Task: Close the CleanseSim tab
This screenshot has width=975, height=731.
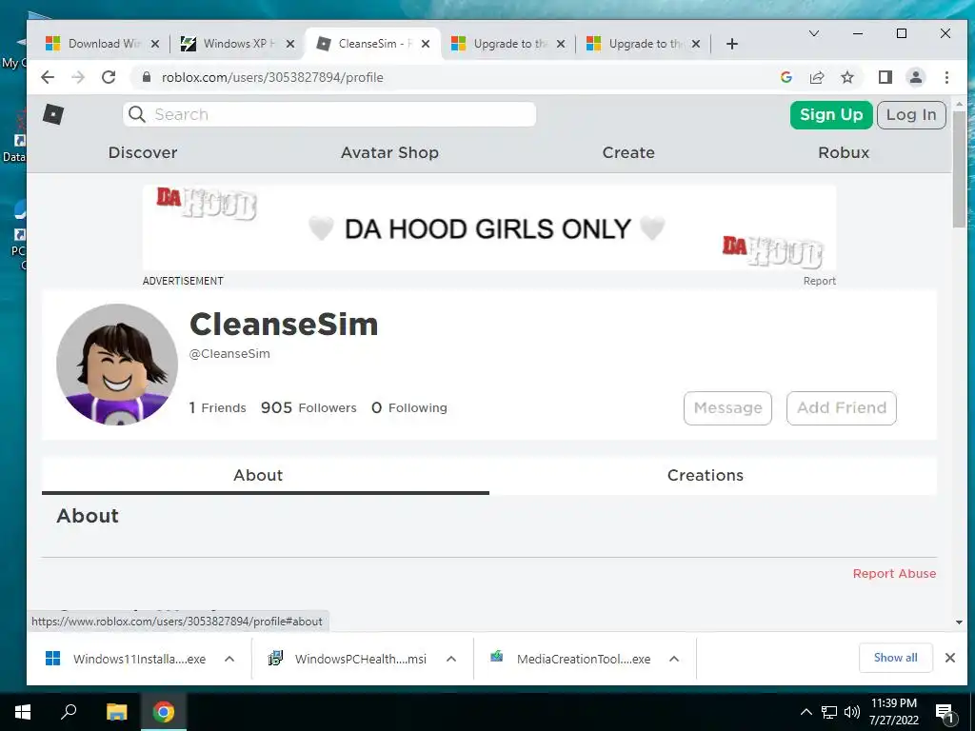Action: (426, 44)
